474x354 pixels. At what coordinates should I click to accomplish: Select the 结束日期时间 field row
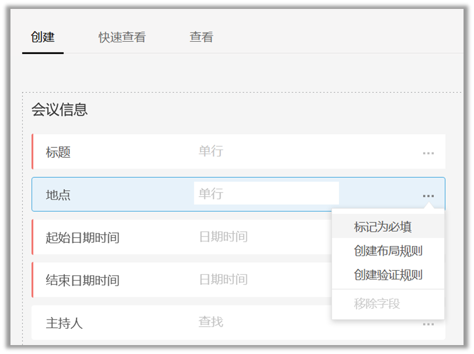point(83,280)
